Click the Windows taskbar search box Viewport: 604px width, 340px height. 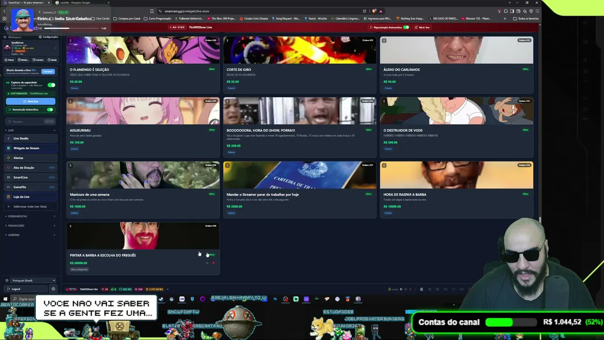pos(24,299)
